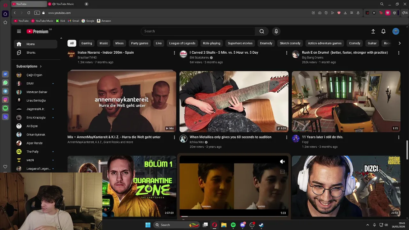409x230 pixels.
Task: Click the www.youtube.com address bar
Action: pyautogui.click(x=59, y=13)
